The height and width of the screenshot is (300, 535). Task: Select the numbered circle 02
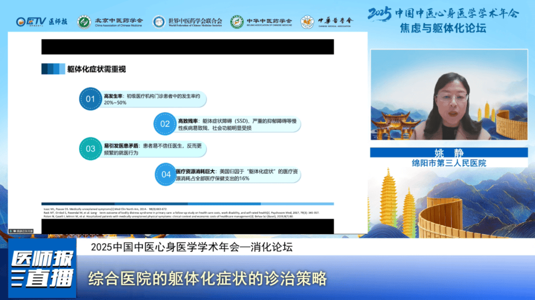(x=165, y=124)
